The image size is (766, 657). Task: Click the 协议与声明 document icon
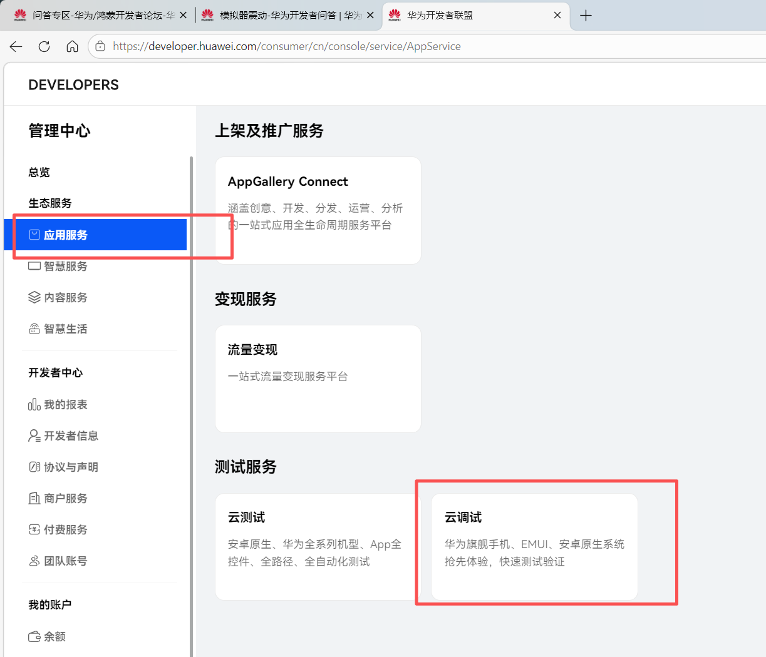tap(34, 467)
